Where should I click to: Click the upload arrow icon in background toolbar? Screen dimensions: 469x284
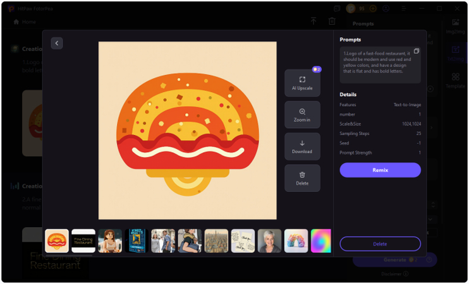click(x=313, y=21)
